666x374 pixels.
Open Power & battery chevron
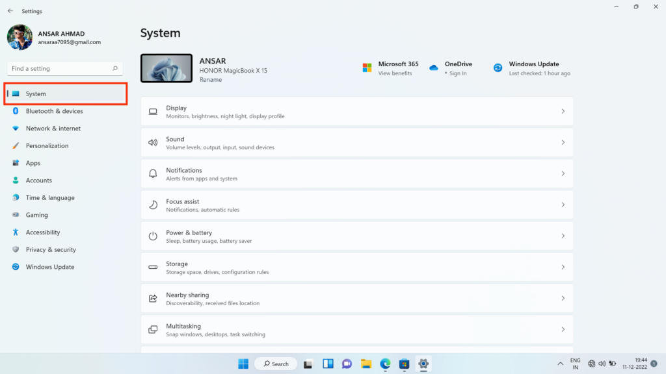click(x=563, y=236)
